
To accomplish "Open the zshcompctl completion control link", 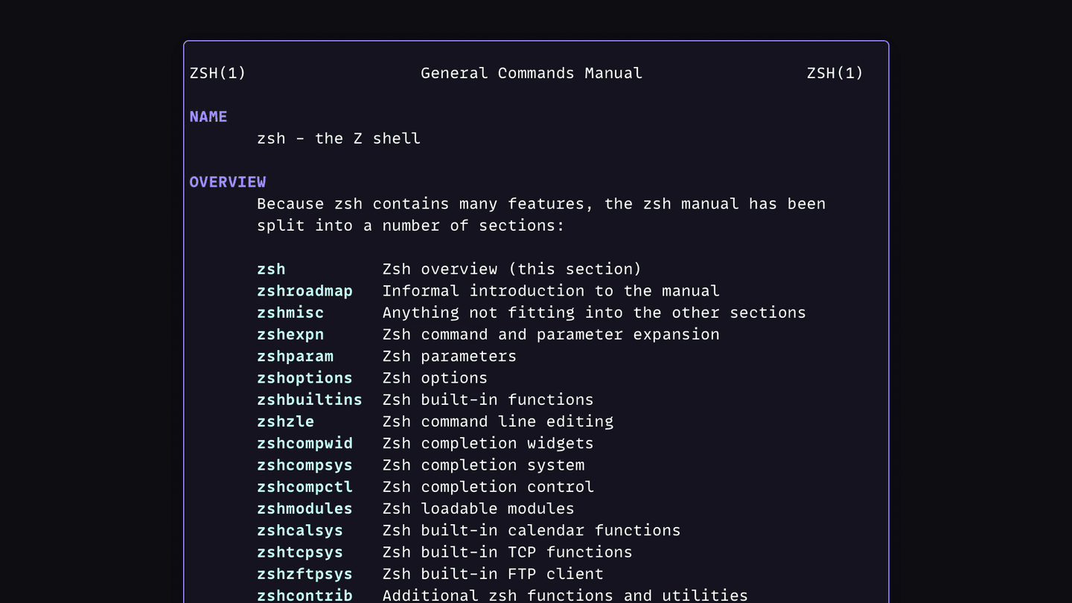I will click(x=304, y=486).
